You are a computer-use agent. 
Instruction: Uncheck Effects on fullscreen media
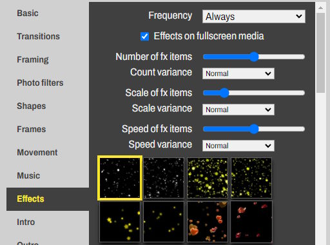(x=144, y=36)
